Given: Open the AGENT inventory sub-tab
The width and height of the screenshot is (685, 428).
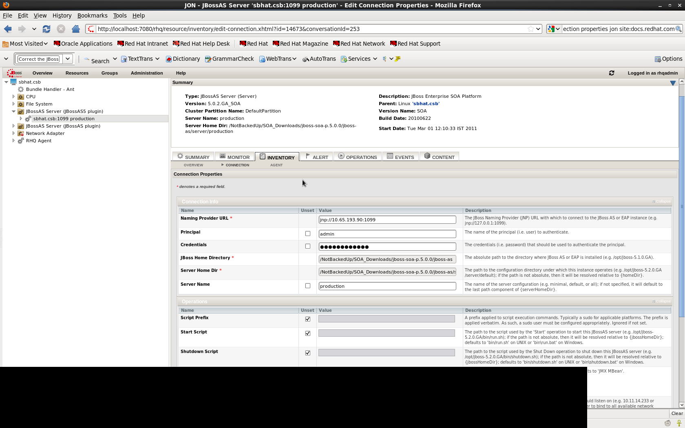Looking at the screenshot, I should pos(276,165).
